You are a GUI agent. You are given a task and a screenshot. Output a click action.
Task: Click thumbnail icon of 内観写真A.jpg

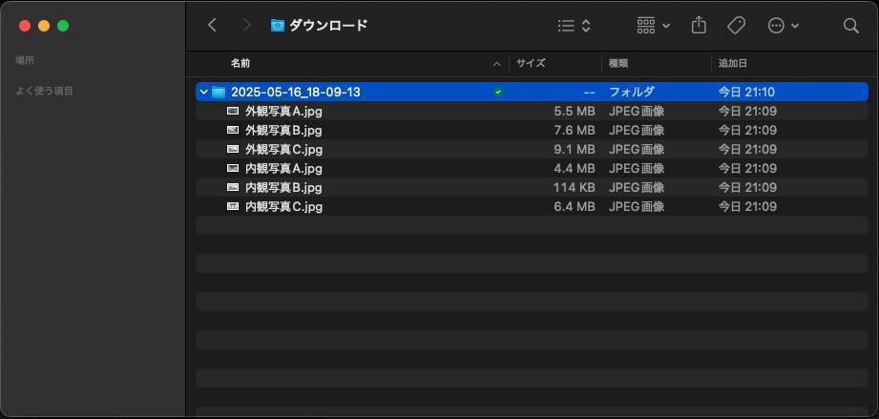233,168
